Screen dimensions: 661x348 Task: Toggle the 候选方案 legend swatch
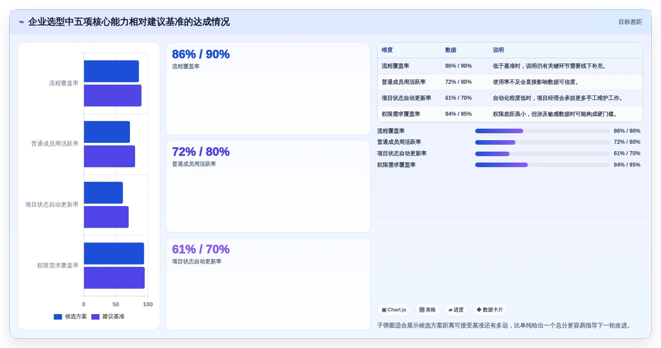[x=58, y=317]
